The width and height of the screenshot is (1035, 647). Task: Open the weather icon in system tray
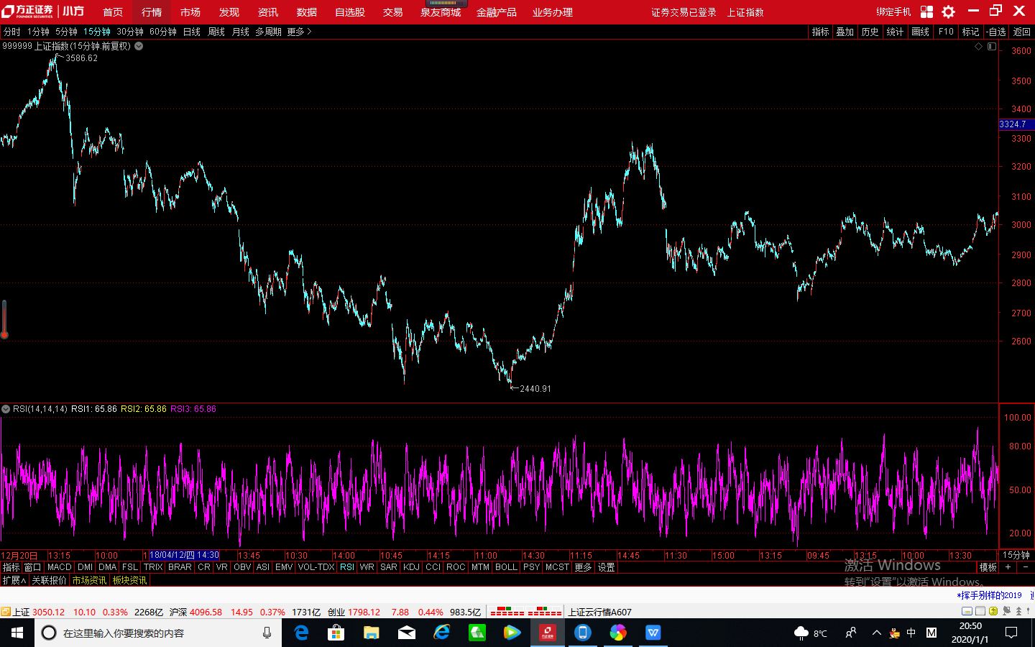tap(801, 633)
